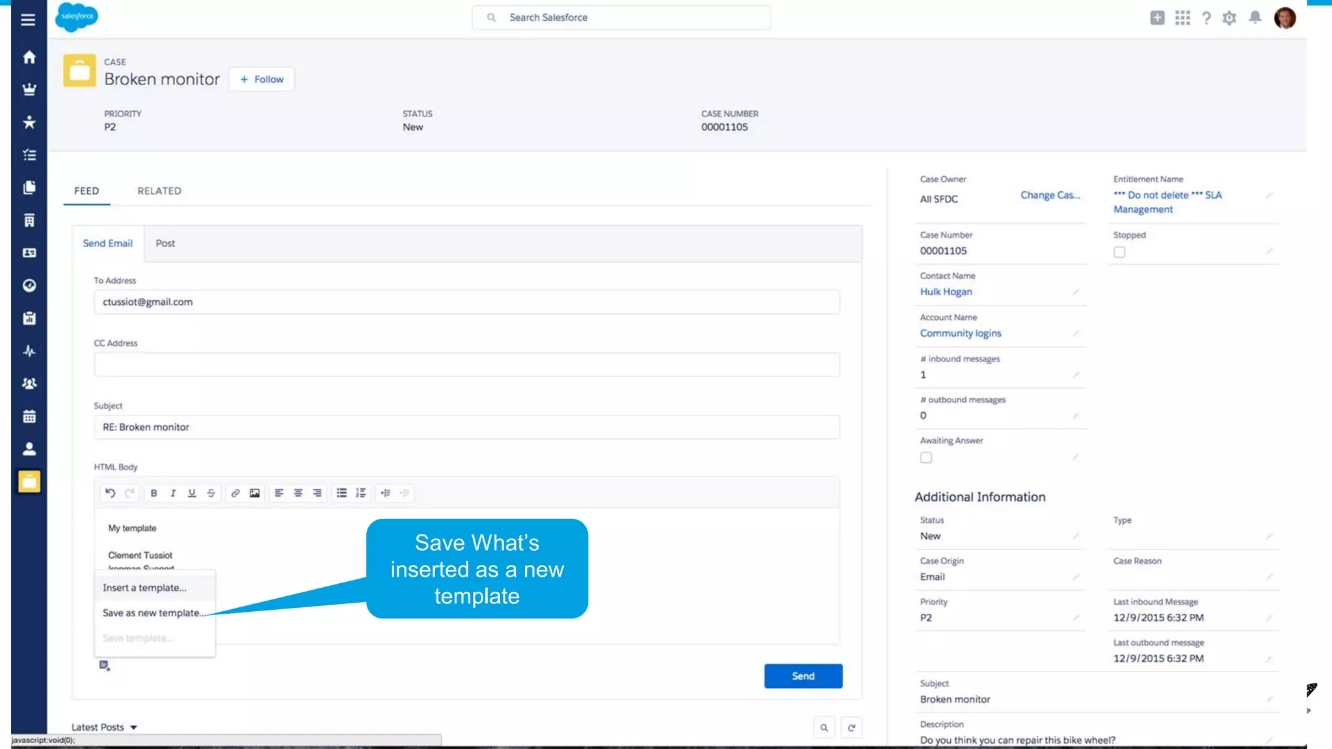Search the feed with the magnifier button

[824, 728]
